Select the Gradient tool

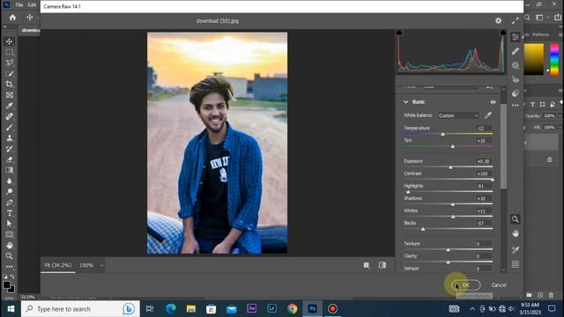click(10, 170)
